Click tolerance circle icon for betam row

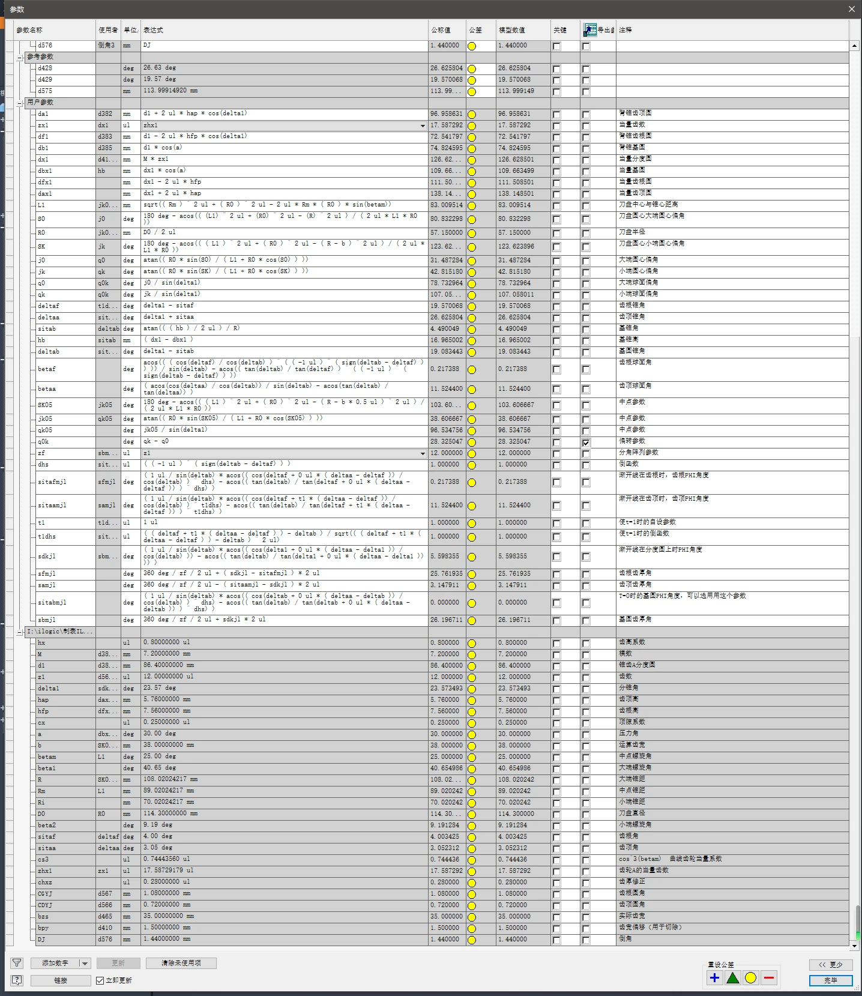coord(472,758)
